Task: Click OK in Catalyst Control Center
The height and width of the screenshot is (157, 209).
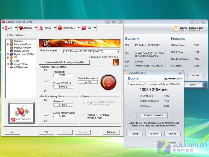Action: click(x=47, y=132)
